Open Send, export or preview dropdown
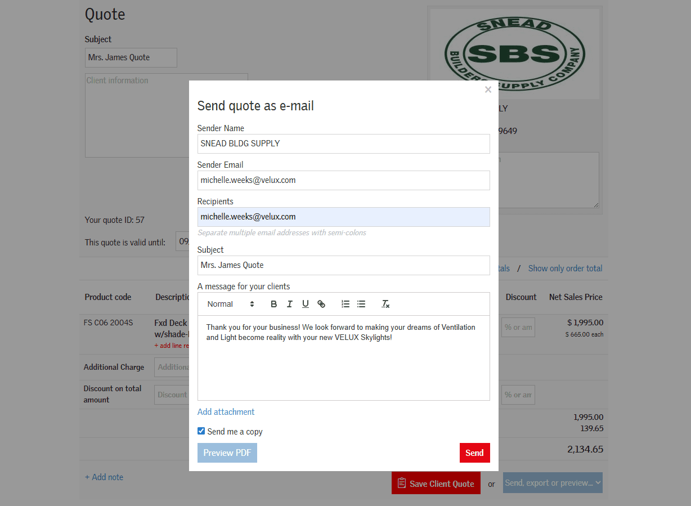Image resolution: width=691 pixels, height=506 pixels. point(553,483)
